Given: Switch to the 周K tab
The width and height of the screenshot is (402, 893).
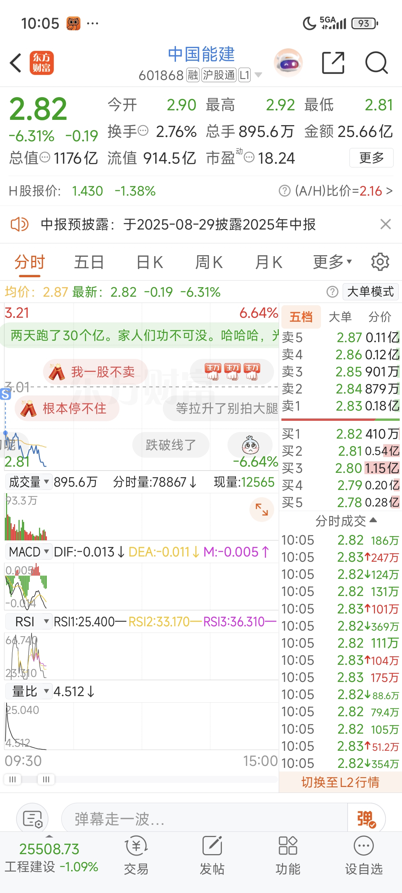Looking at the screenshot, I should click(209, 262).
